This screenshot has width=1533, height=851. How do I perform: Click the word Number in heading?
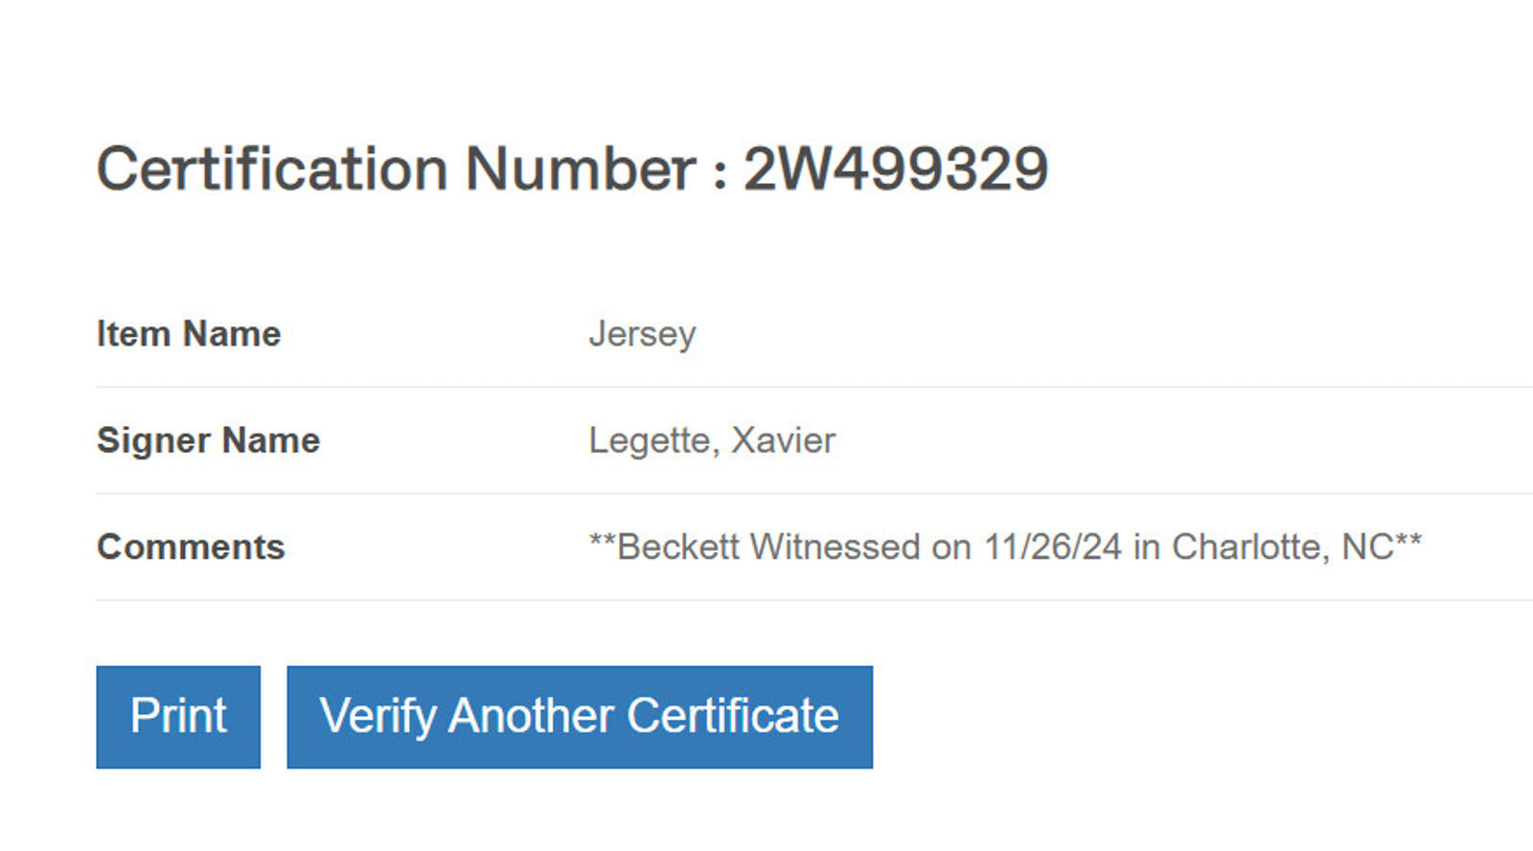click(x=581, y=169)
